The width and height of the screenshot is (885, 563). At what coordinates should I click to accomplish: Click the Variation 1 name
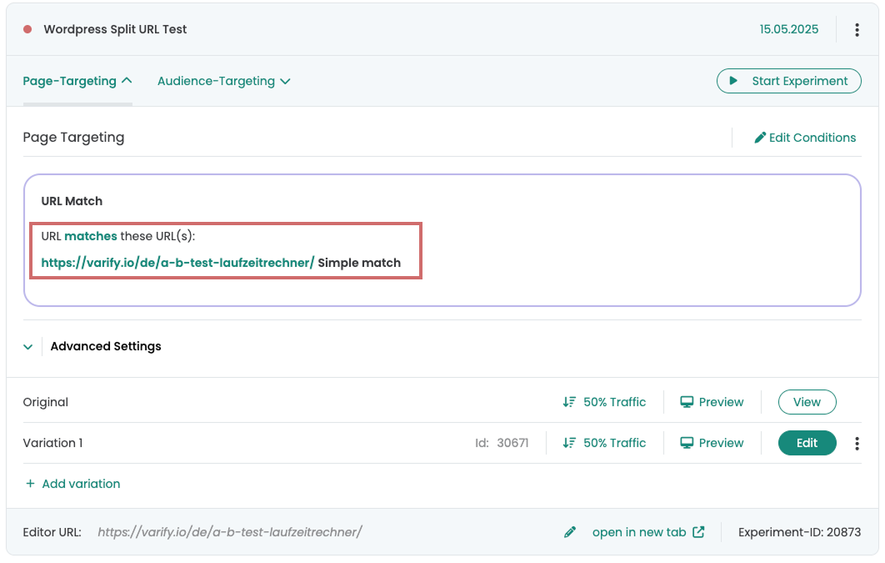point(52,443)
